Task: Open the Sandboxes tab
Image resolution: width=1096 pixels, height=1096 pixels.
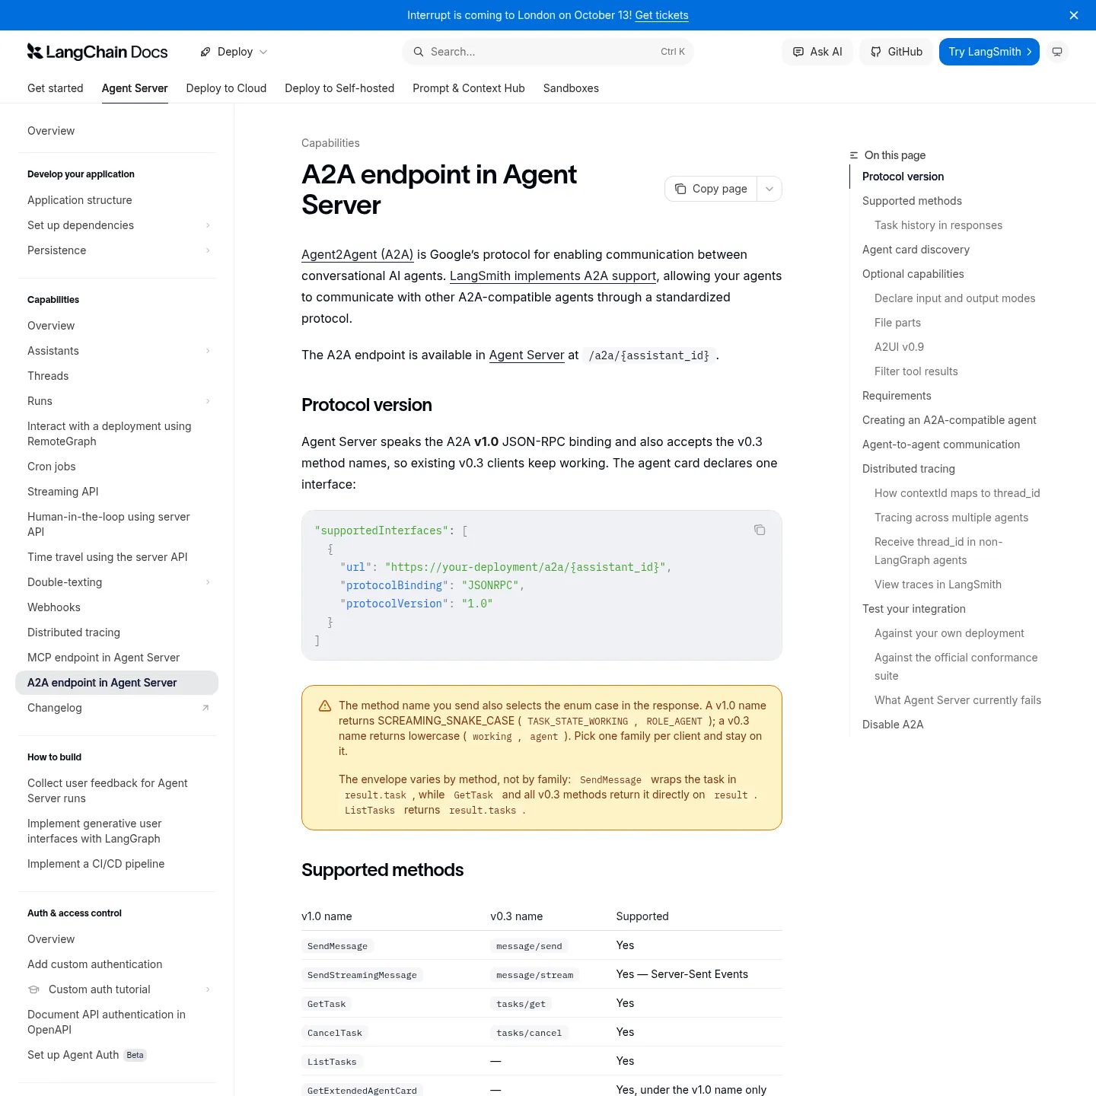Action: (x=571, y=88)
